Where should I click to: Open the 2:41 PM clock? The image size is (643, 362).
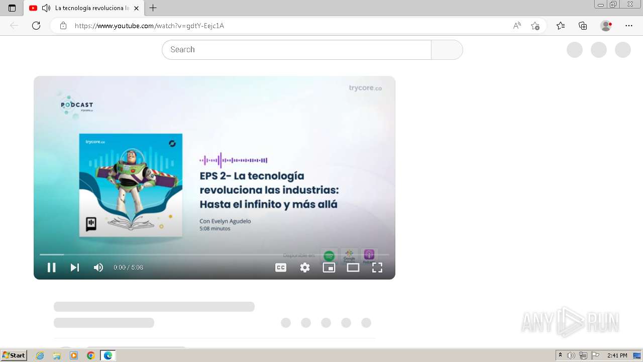pos(617,355)
